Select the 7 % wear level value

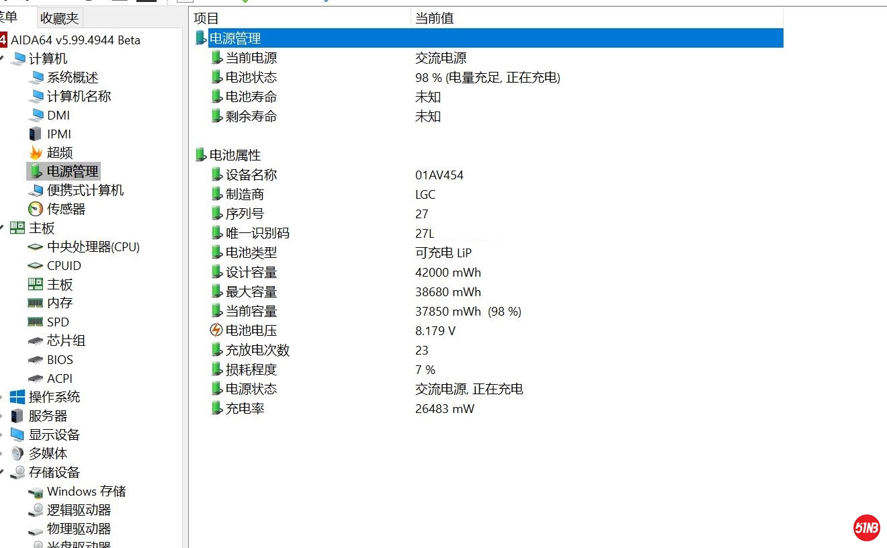[x=425, y=369]
